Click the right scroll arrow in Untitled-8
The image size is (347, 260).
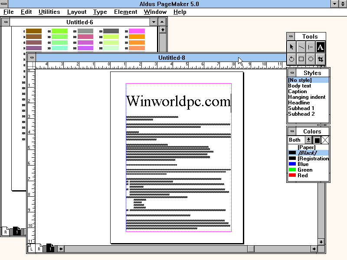point(314,249)
